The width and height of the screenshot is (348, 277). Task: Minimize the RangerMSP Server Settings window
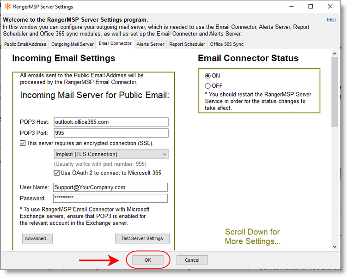289,7
